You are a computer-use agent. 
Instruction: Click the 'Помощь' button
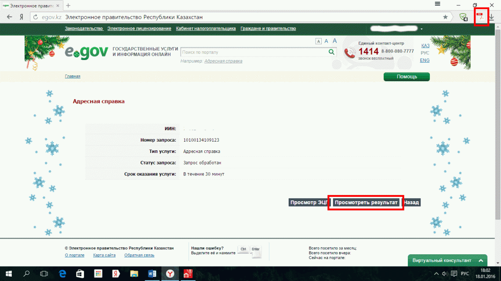point(406,76)
